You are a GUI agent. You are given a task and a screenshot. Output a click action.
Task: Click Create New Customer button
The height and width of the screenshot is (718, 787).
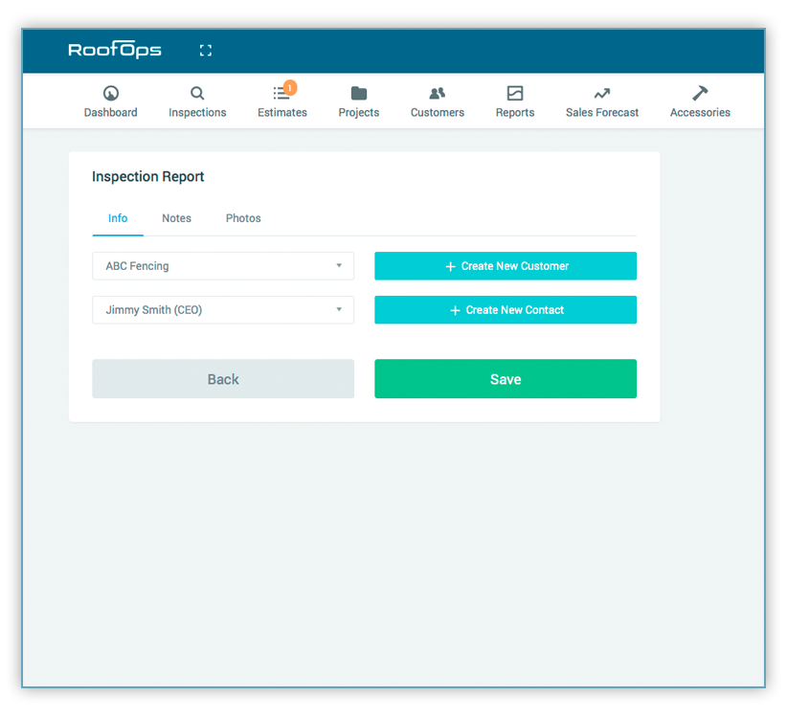[506, 266]
